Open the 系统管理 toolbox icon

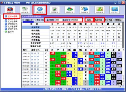click(10, 10)
